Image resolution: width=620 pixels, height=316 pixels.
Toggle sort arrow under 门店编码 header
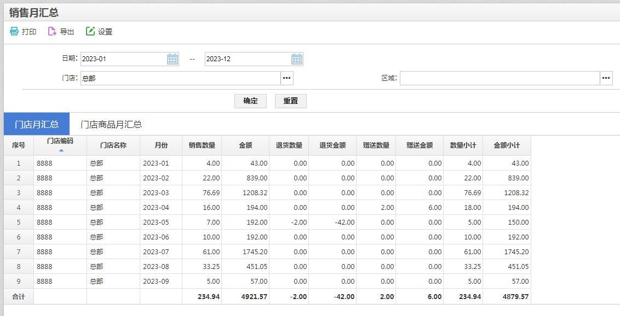61,150
